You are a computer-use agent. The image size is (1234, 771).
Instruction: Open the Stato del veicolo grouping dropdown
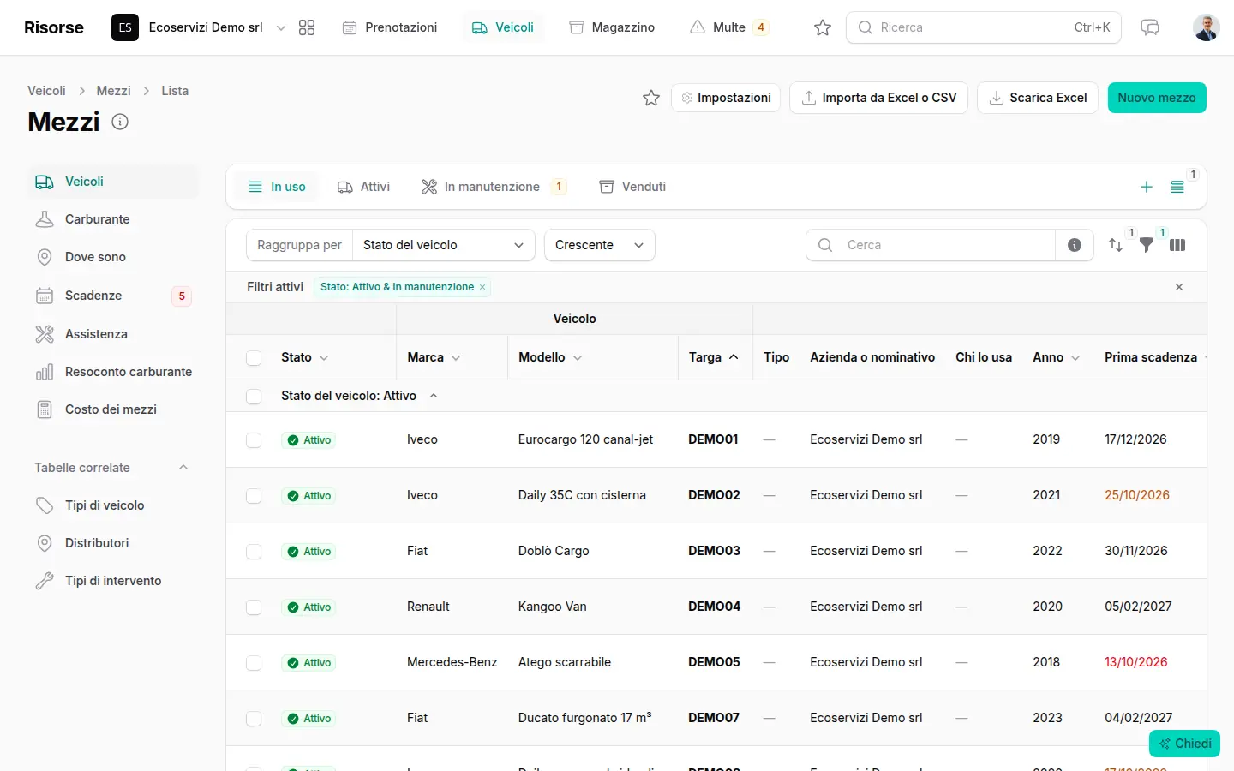[443, 245]
